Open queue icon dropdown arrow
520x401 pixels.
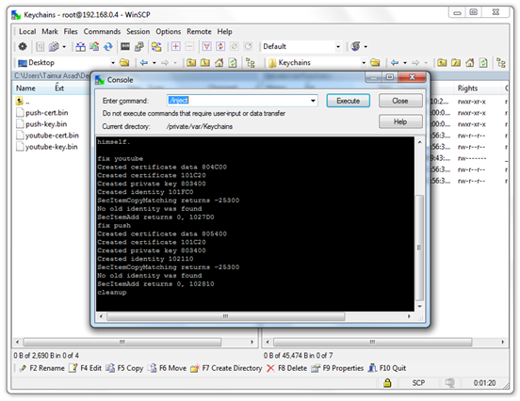[x=64, y=47]
